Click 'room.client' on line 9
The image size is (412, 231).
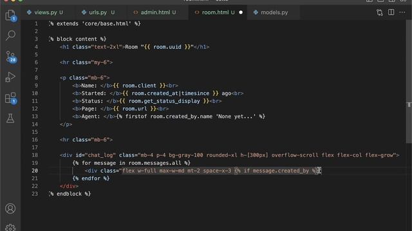139,85
